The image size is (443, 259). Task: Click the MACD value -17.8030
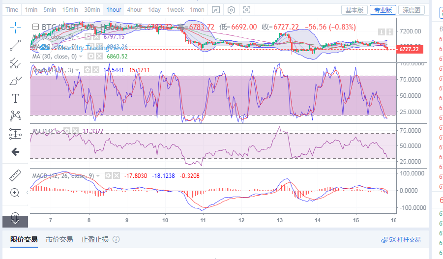click(136, 176)
